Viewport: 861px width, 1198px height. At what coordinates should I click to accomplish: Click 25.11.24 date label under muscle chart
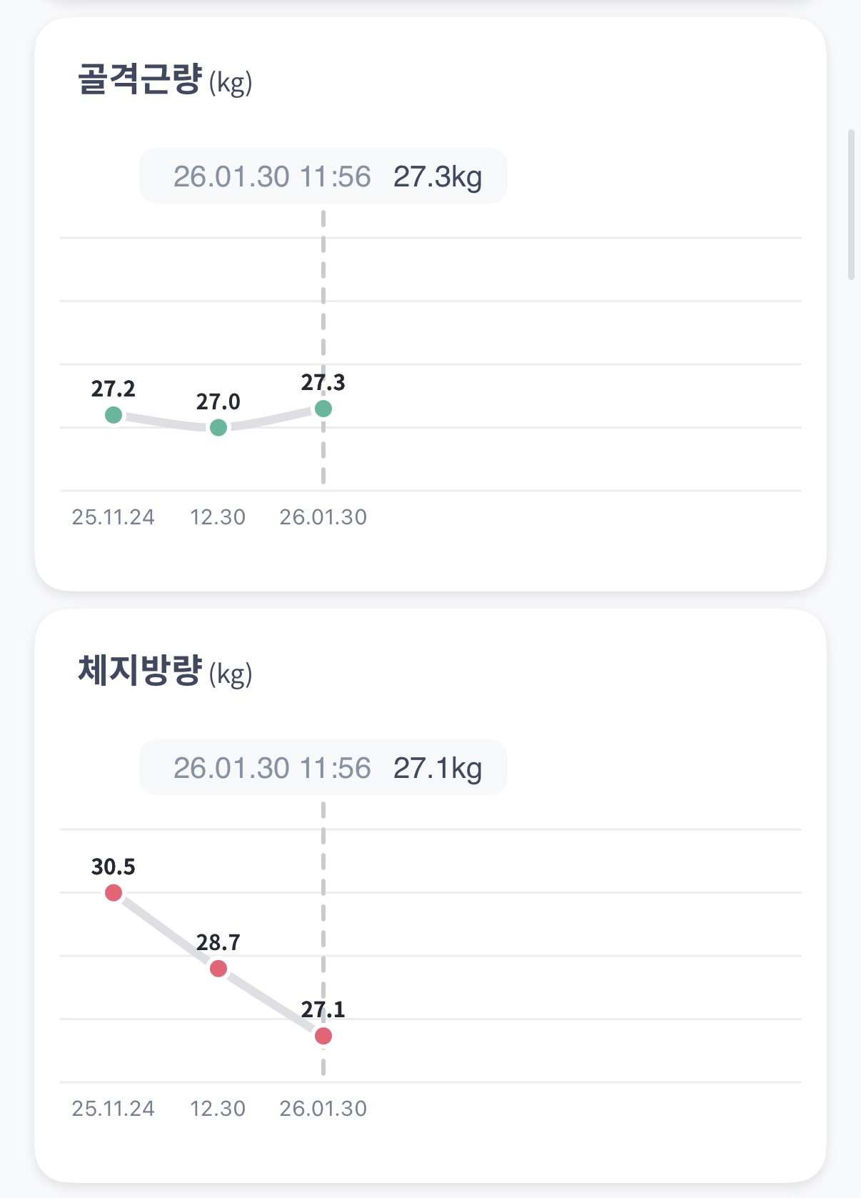point(114,517)
